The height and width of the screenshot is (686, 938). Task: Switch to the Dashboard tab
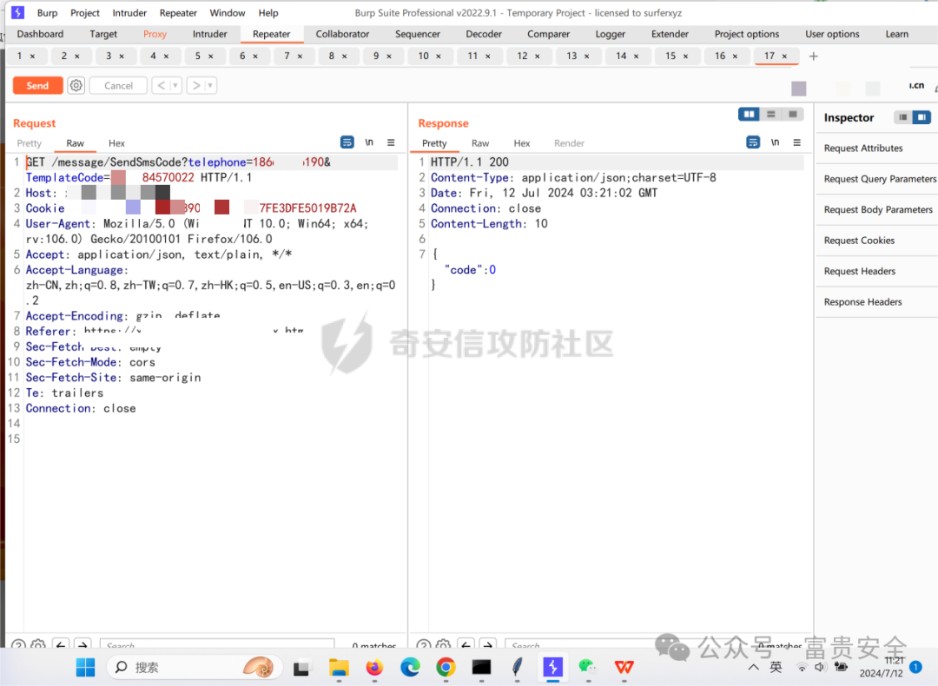point(40,34)
